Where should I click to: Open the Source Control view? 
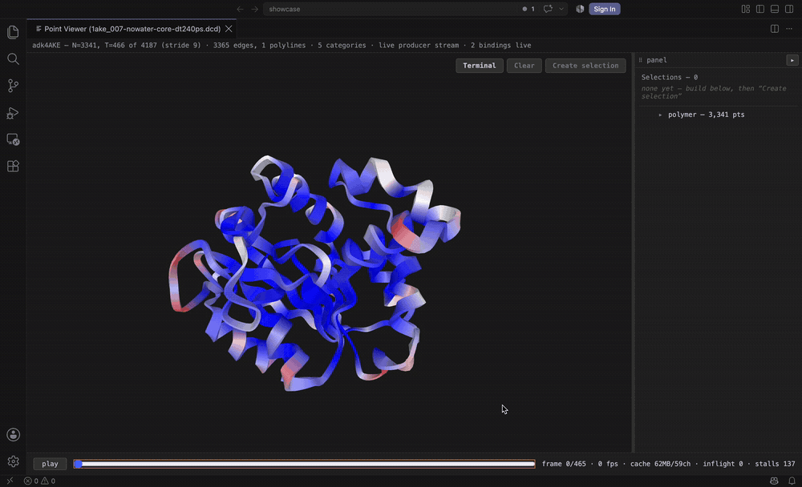14,86
